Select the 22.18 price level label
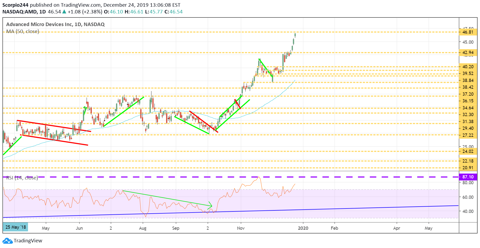This screenshot has height=248, width=480. pos(468,161)
